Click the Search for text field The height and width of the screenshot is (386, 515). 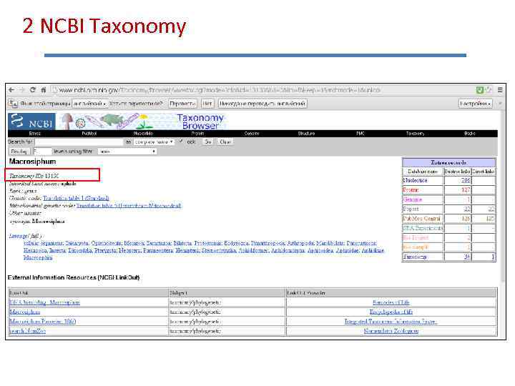point(79,142)
